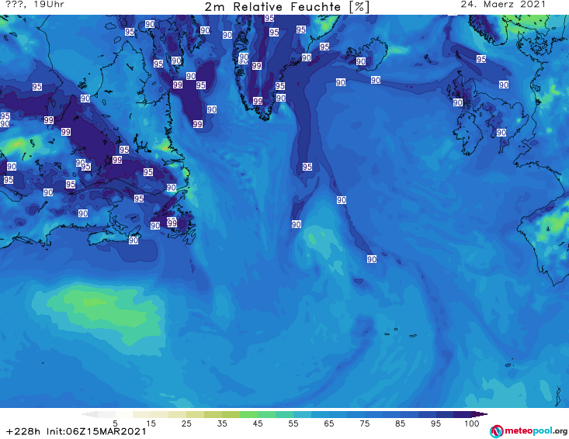
Task: Click the red-teal meteopool drop icon
Action: tap(496, 431)
